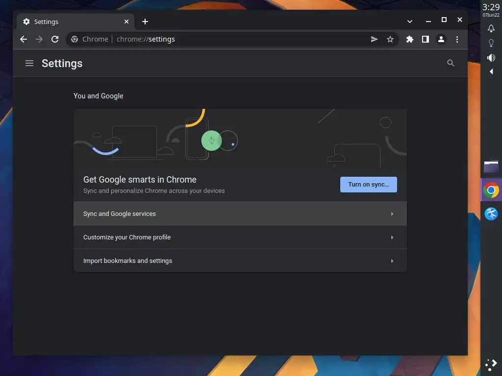Click the Chrome icon in the panel
This screenshot has width=502, height=376.
491,190
